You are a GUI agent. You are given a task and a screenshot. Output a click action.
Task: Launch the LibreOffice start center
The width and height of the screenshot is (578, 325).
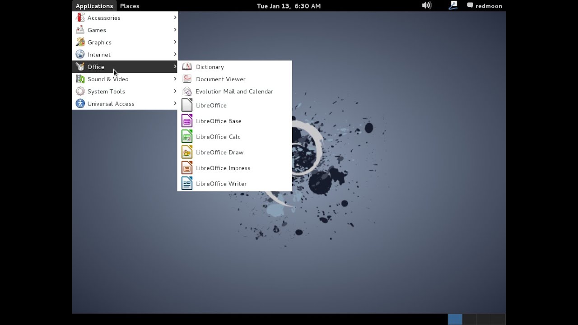[x=235, y=105]
